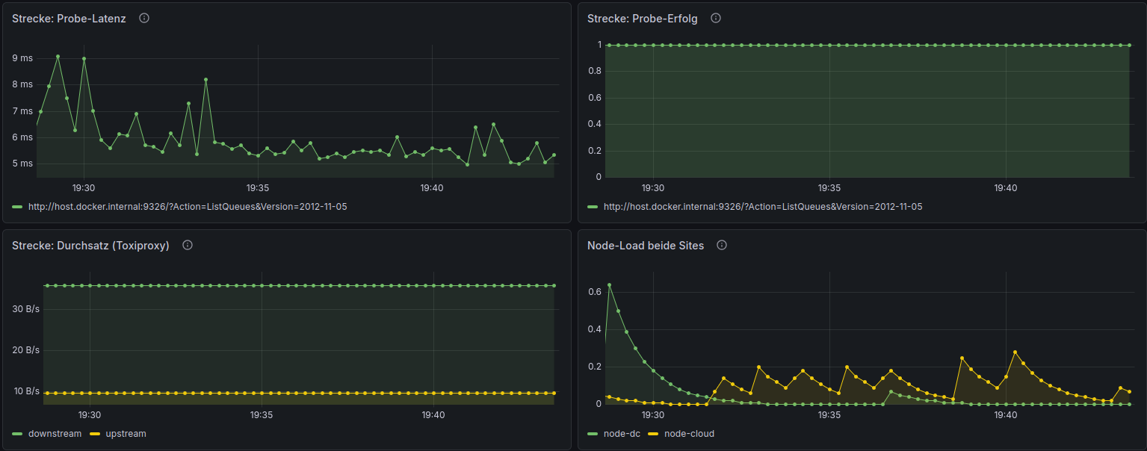This screenshot has height=451, width=1147.
Task: Open the Strecke: Probe-Erfolg panel title
Action: (643, 19)
